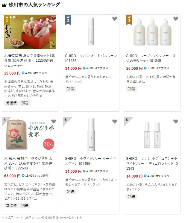Click the 別送 tag under ホワイトリリー
Image resolution: width=188 pixels, height=223 pixels.
pyautogui.click(x=71, y=192)
